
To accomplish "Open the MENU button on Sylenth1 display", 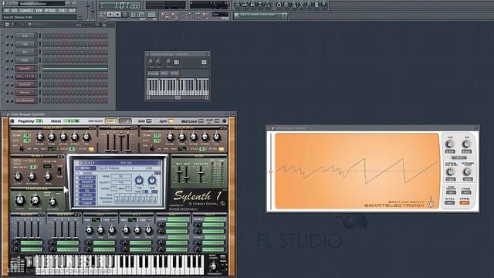I will [x=86, y=168].
